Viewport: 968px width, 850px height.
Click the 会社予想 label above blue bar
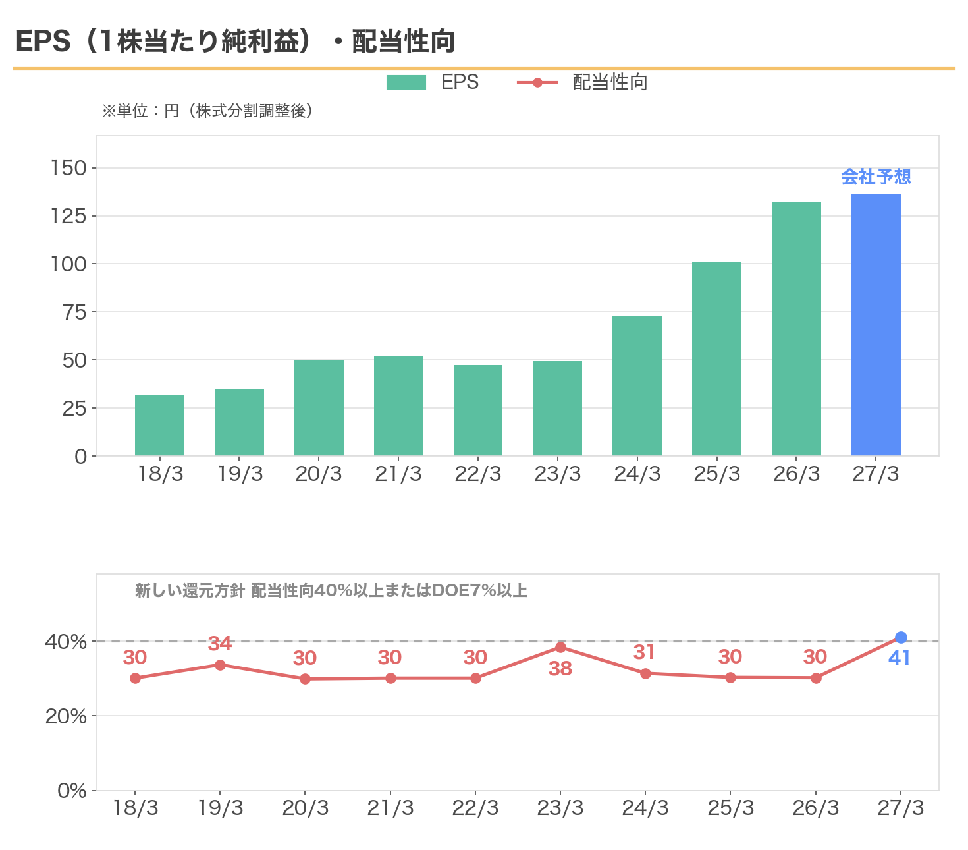click(876, 177)
